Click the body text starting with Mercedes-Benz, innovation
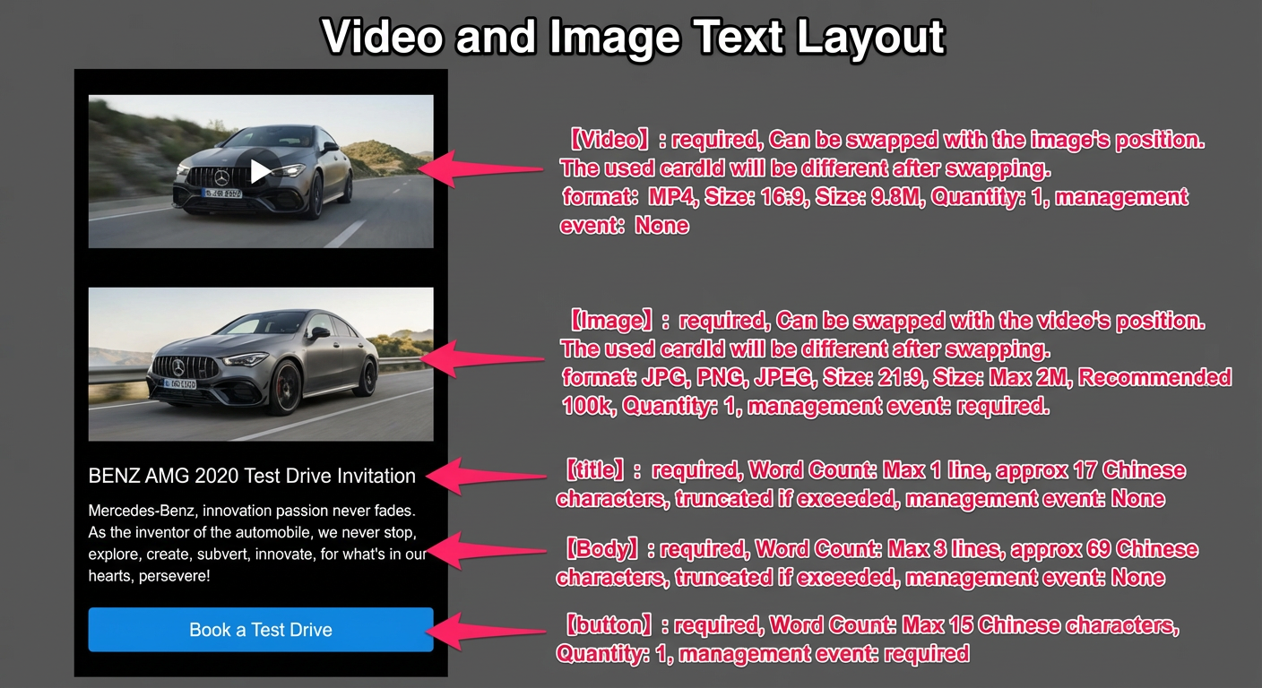Viewport: 1262px width, 688px height. point(258,543)
